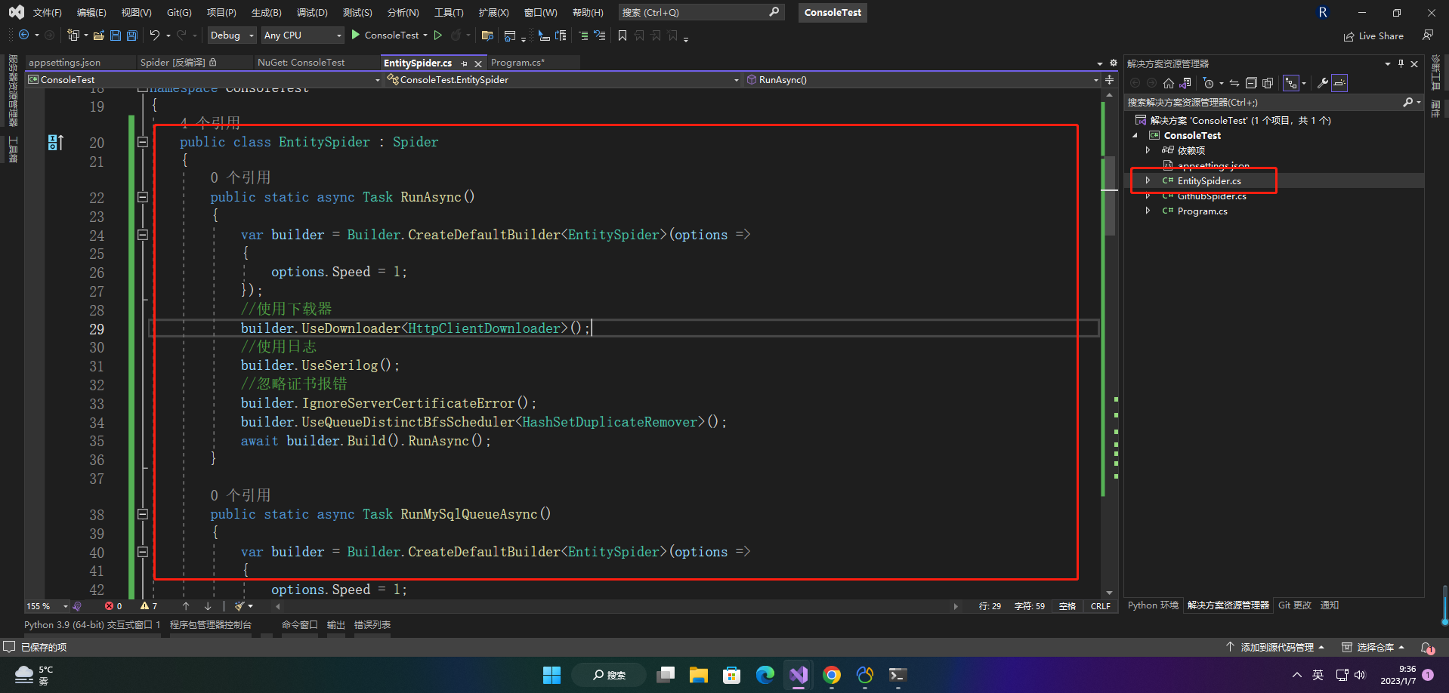Switch to the Git 更改 tab
1449x693 pixels.
click(x=1295, y=605)
